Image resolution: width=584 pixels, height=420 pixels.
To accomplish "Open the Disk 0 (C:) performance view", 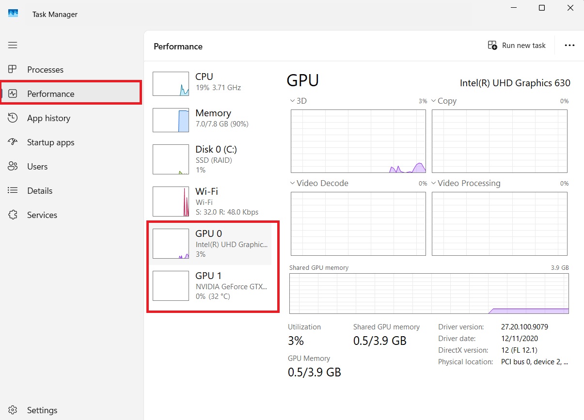I will click(x=212, y=159).
